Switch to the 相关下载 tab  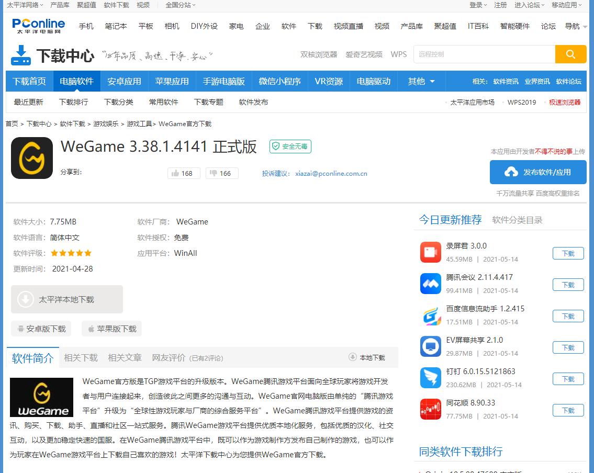click(81, 357)
